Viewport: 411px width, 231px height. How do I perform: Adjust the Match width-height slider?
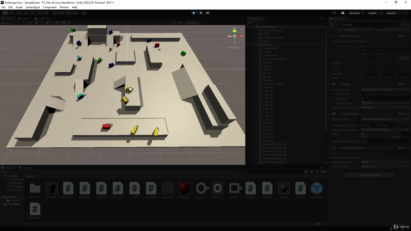point(380,134)
